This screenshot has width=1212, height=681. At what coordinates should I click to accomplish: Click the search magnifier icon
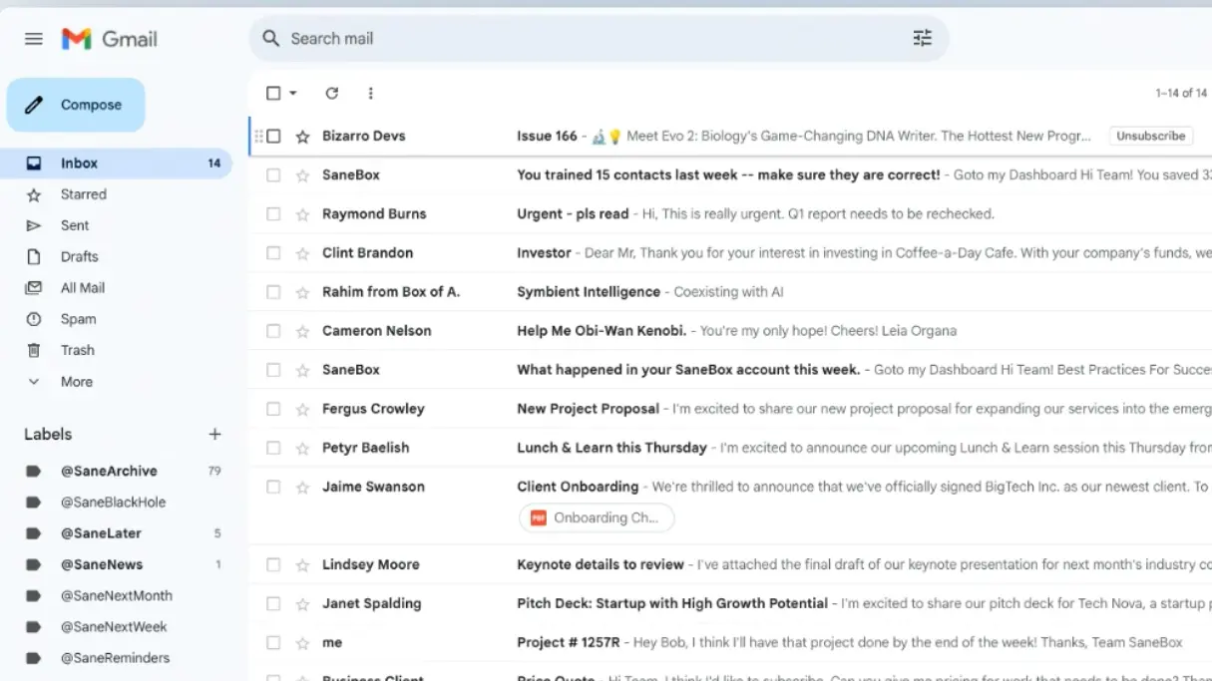tap(270, 39)
